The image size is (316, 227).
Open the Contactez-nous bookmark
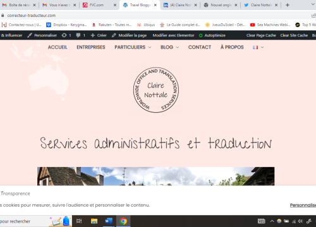point(21,25)
